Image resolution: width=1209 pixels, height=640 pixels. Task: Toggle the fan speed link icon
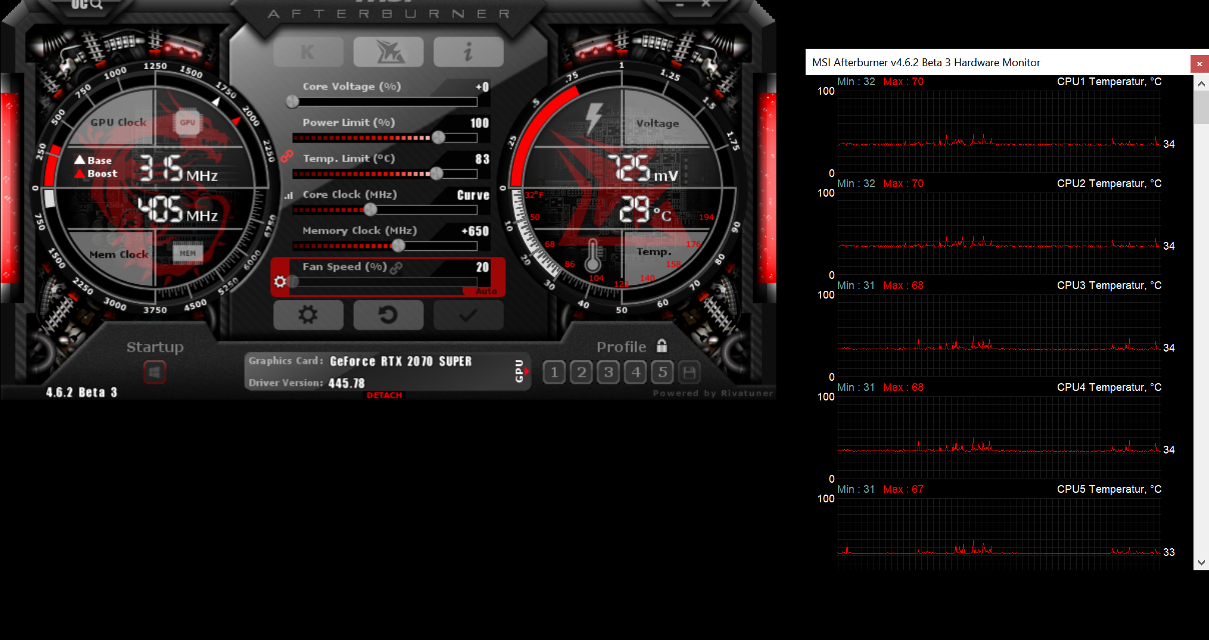[x=396, y=268]
